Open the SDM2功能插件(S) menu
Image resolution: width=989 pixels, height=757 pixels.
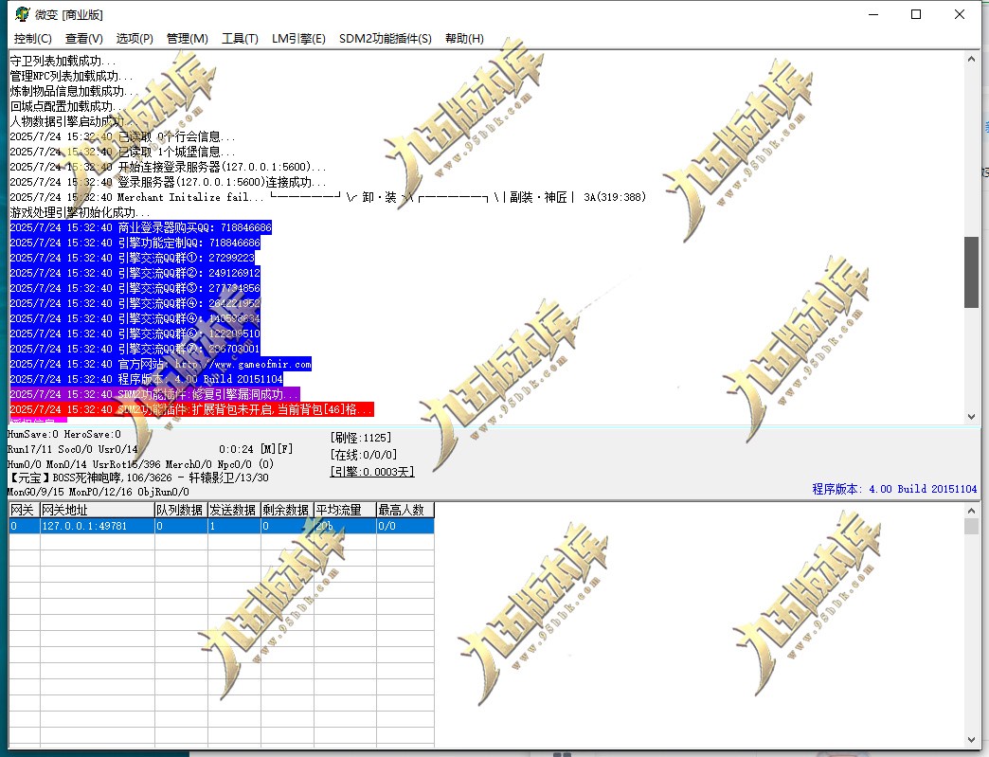(x=386, y=39)
